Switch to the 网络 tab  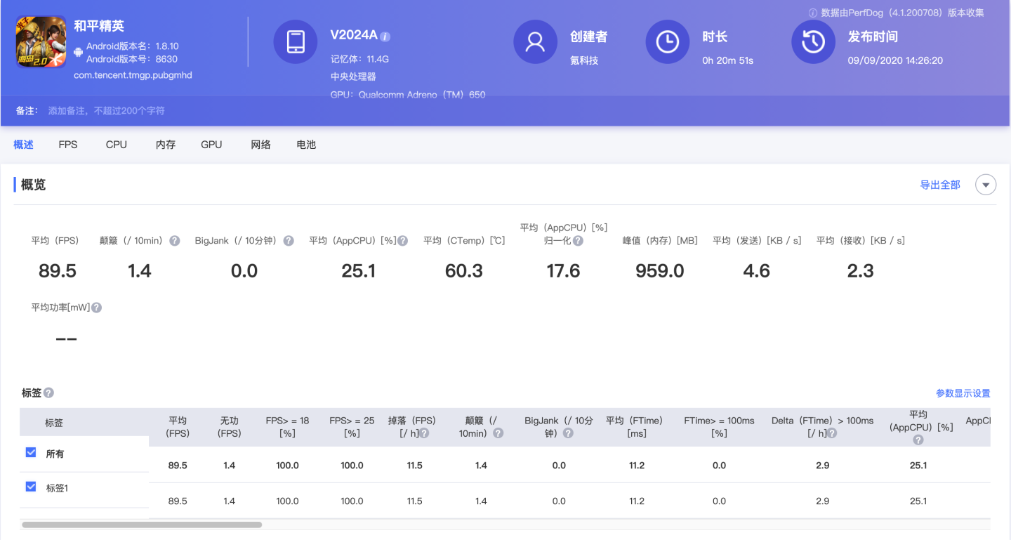(x=261, y=145)
